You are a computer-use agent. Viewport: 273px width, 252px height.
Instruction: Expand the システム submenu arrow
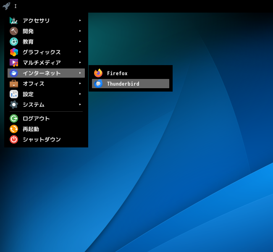(80, 104)
